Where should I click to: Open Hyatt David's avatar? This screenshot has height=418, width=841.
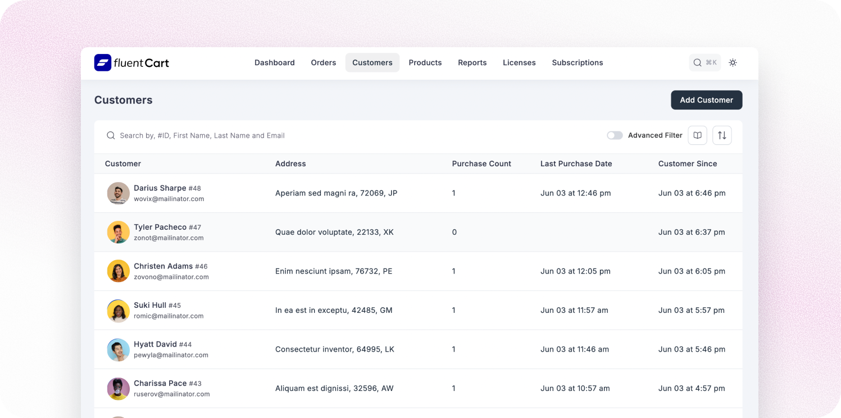pos(119,349)
